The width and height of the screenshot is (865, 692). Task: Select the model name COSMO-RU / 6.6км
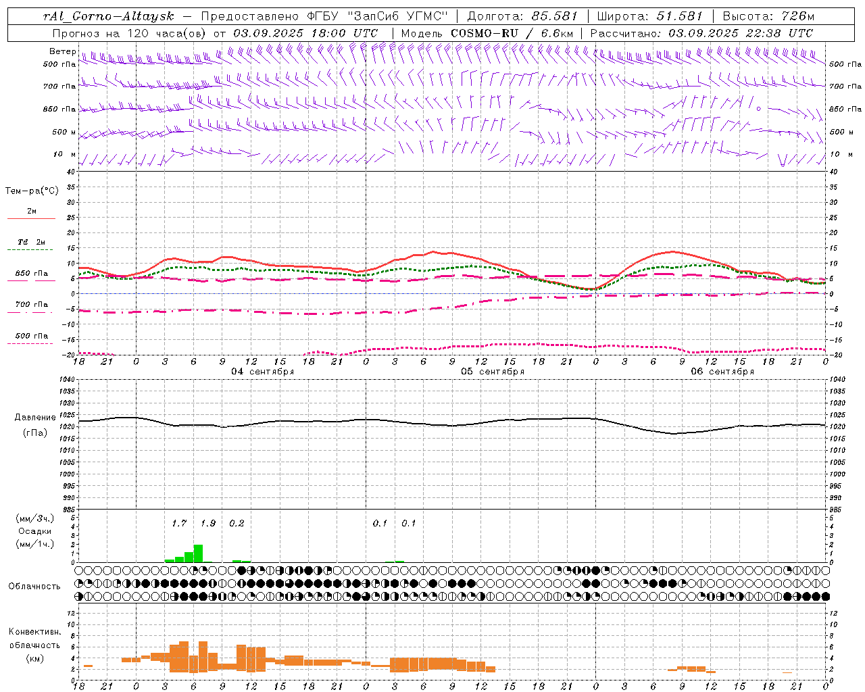tap(512, 33)
